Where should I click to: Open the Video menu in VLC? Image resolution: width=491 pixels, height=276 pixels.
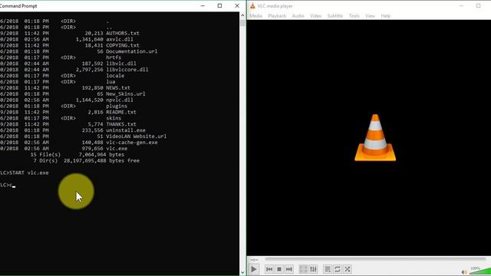pos(315,15)
